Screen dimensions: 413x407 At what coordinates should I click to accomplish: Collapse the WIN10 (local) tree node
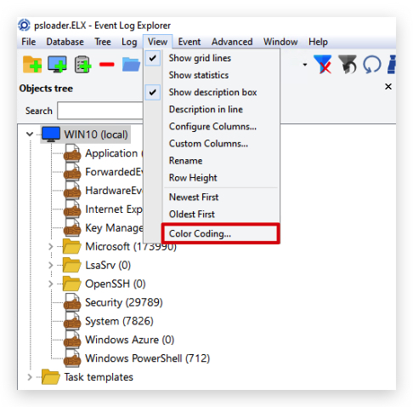(x=30, y=134)
